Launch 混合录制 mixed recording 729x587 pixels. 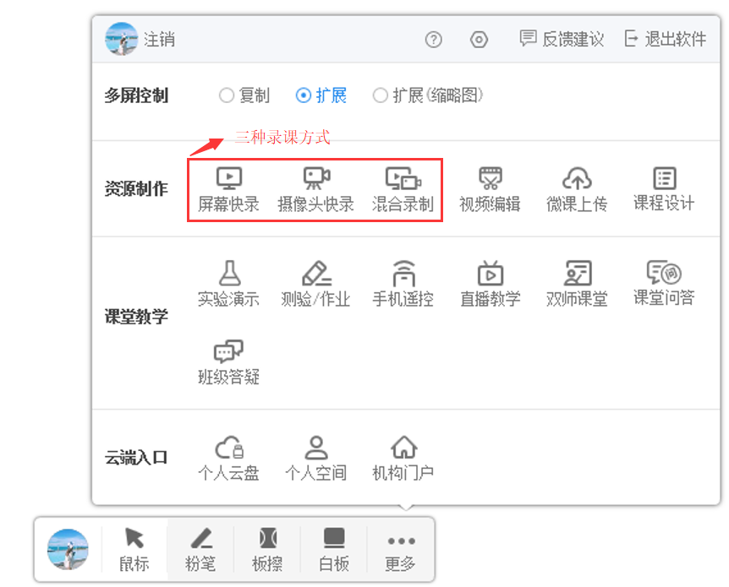pyautogui.click(x=403, y=189)
